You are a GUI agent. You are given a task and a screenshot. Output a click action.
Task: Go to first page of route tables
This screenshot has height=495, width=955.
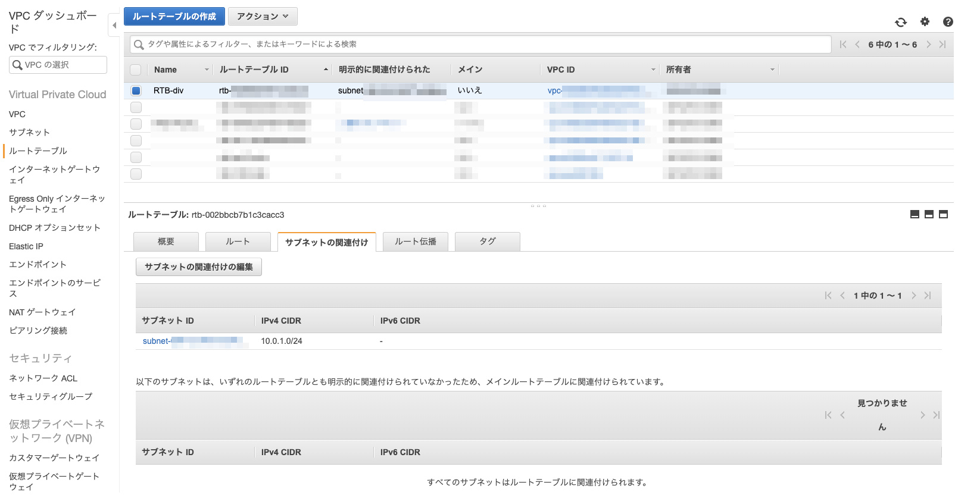click(843, 44)
